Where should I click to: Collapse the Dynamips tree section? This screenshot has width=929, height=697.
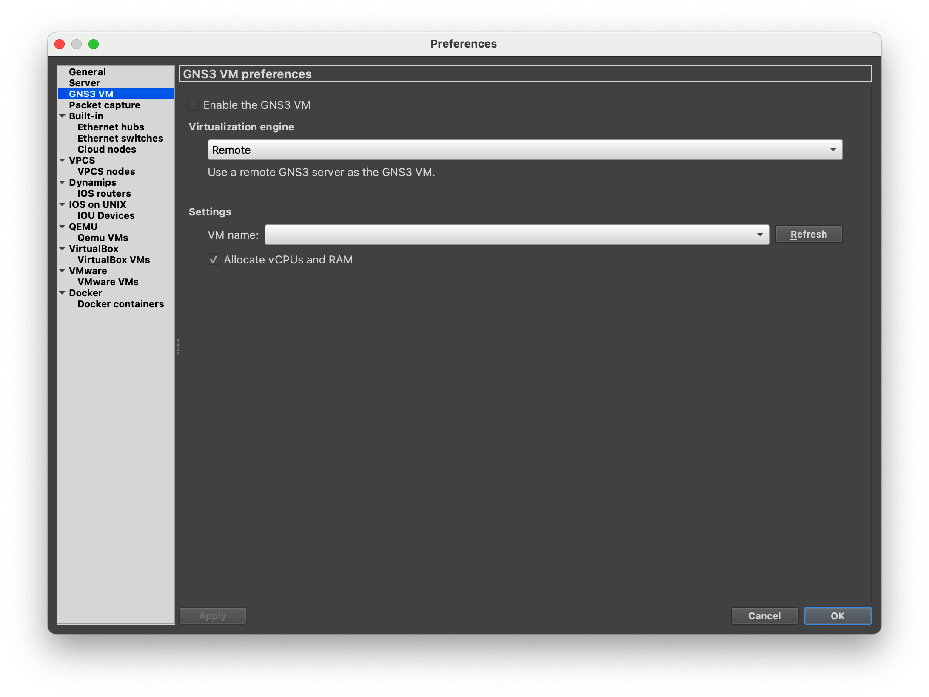click(63, 182)
